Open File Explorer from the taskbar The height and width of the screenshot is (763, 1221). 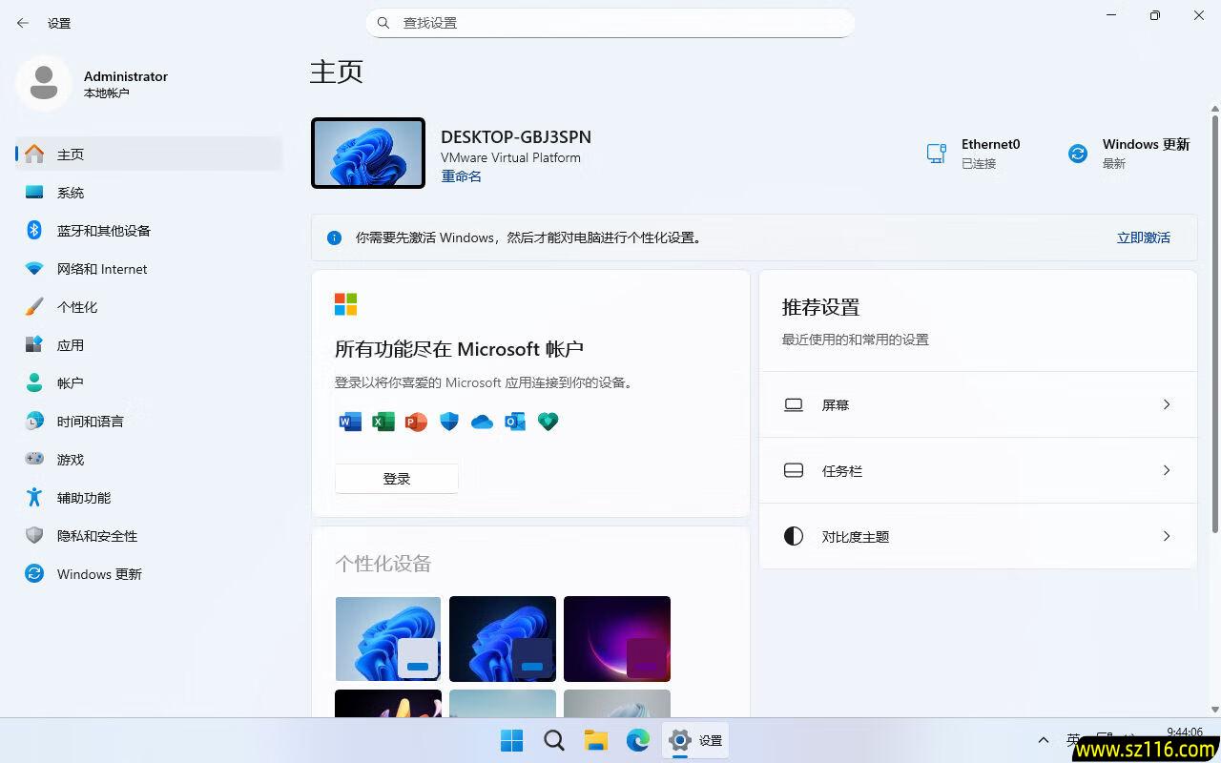[x=595, y=740]
